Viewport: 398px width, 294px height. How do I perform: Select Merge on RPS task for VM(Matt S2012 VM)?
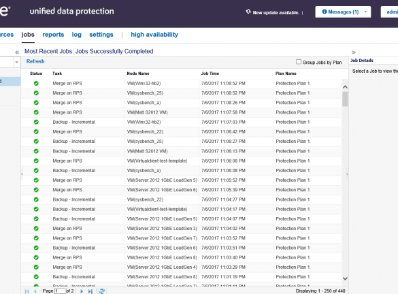(x=67, y=112)
